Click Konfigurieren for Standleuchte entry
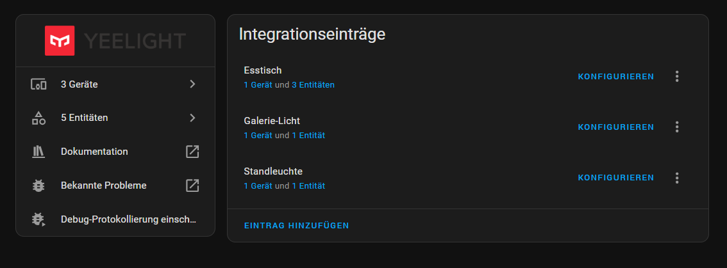The height and width of the screenshot is (268, 727). pos(615,178)
